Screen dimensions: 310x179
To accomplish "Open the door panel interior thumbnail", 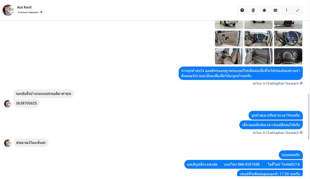I will coord(229,39).
